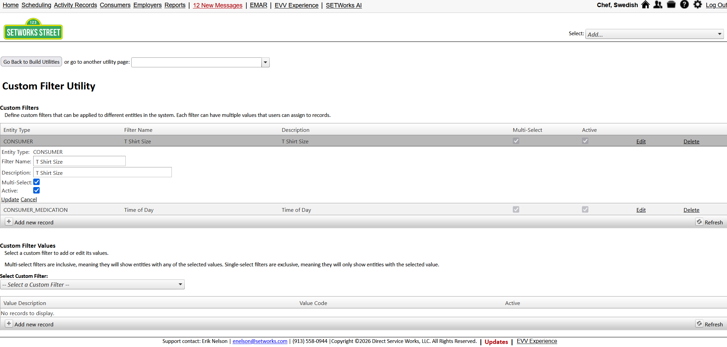Open the Scheduling menu
The image size is (727, 347).
pyautogui.click(x=36, y=5)
